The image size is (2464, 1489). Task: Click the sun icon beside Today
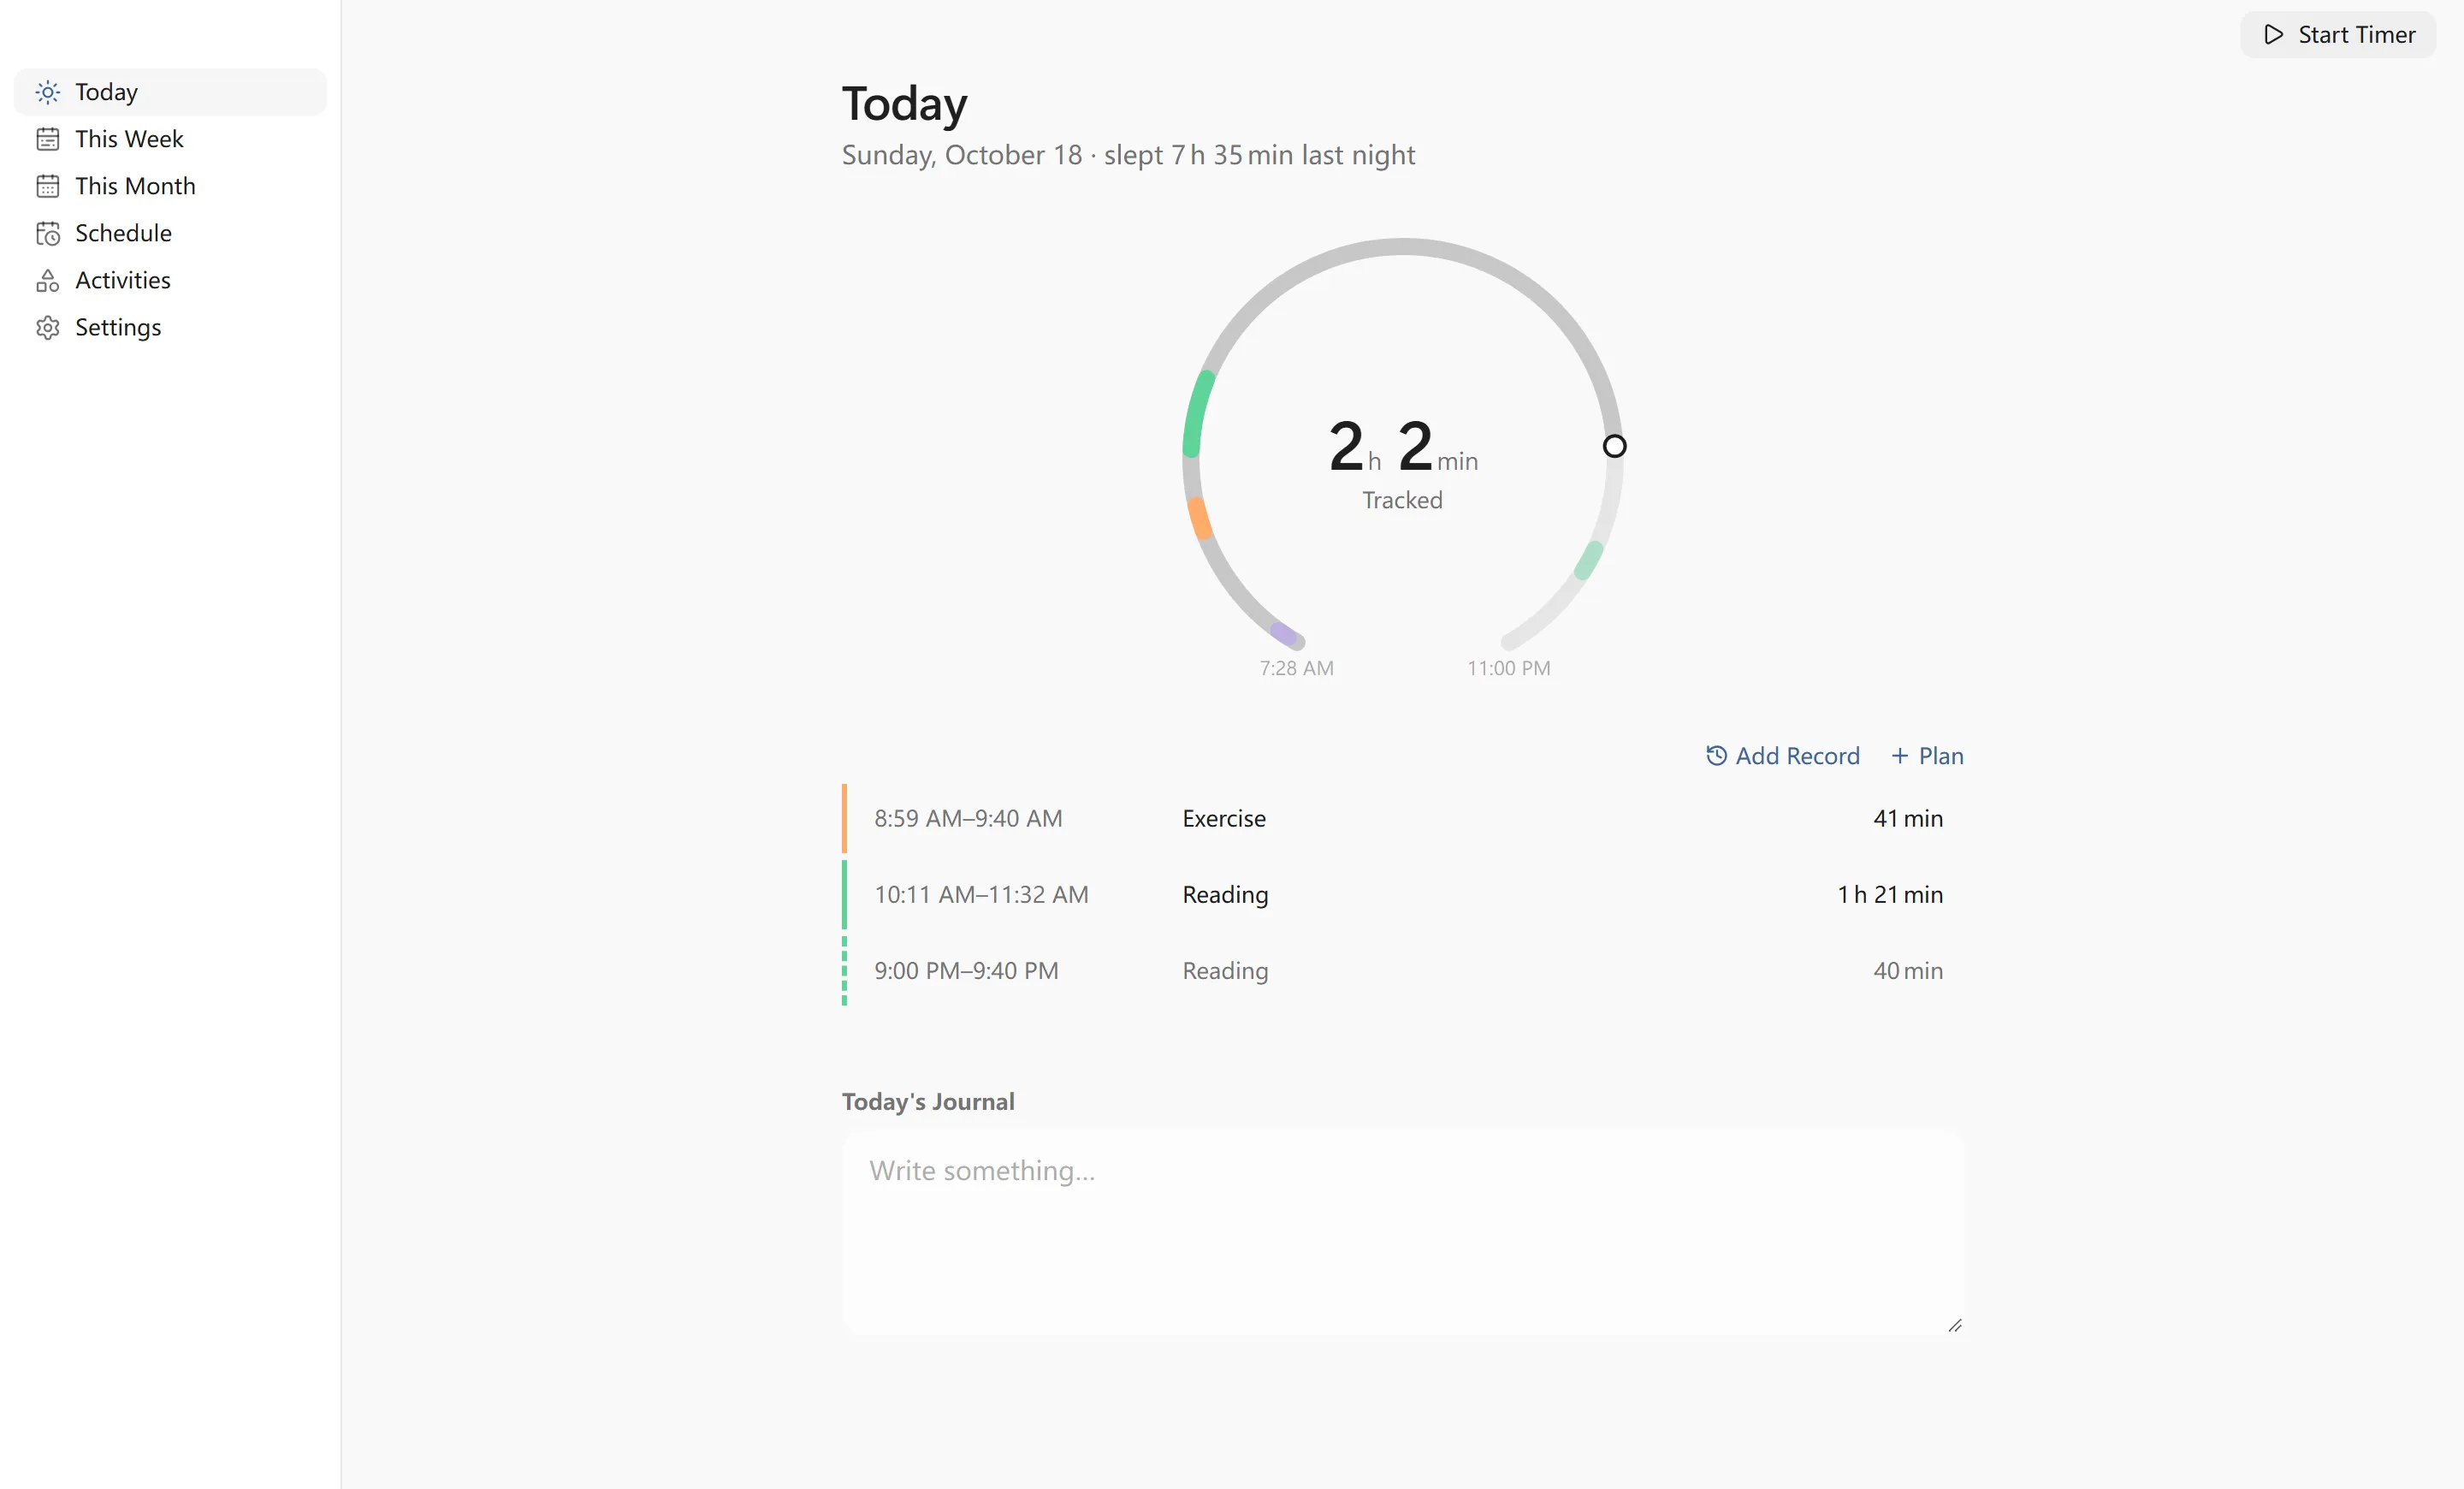tap(47, 92)
